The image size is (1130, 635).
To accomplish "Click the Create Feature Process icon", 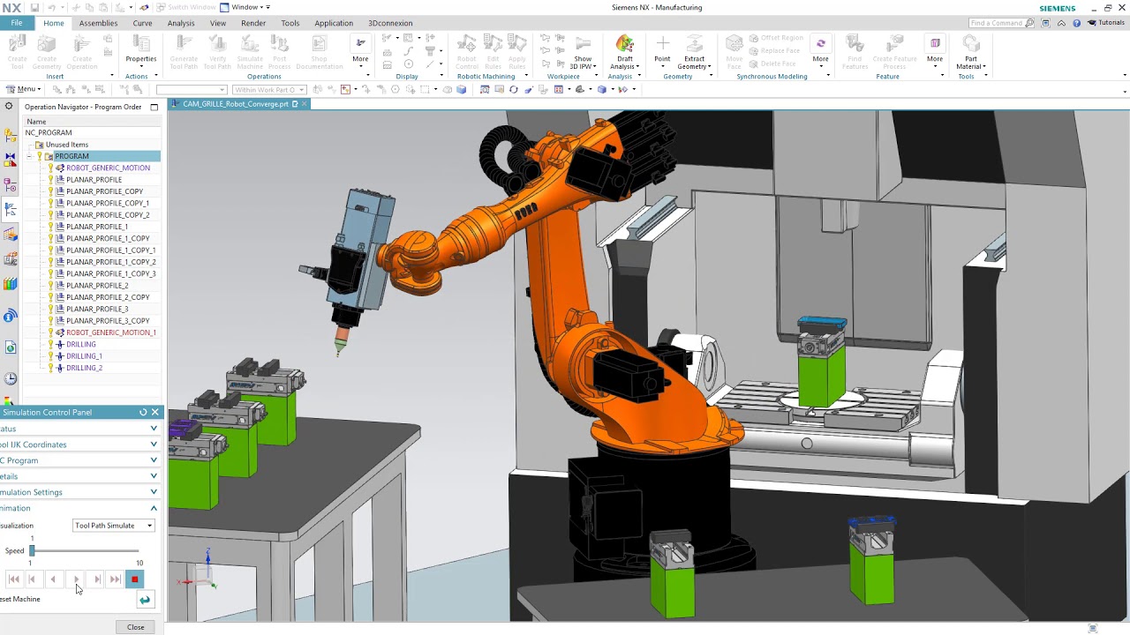I will coord(894,52).
